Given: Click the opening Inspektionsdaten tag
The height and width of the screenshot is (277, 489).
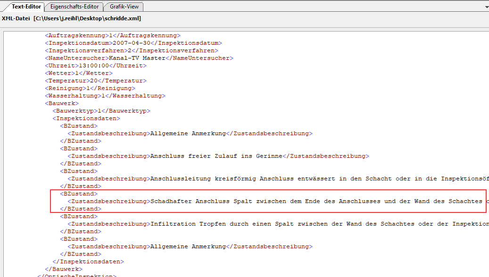Looking at the screenshot, I should coord(86,118).
